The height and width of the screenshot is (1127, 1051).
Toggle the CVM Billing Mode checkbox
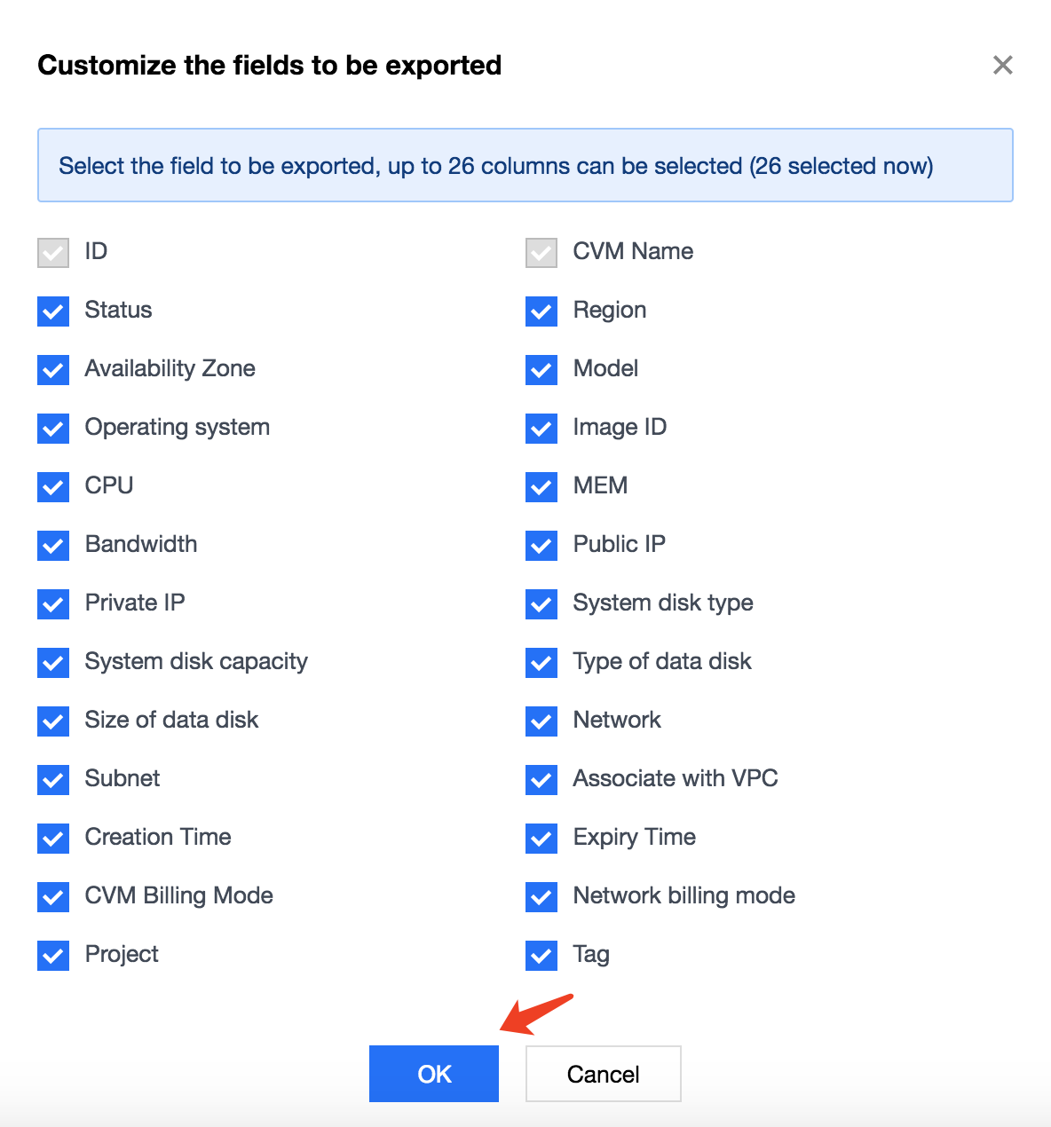coord(53,896)
